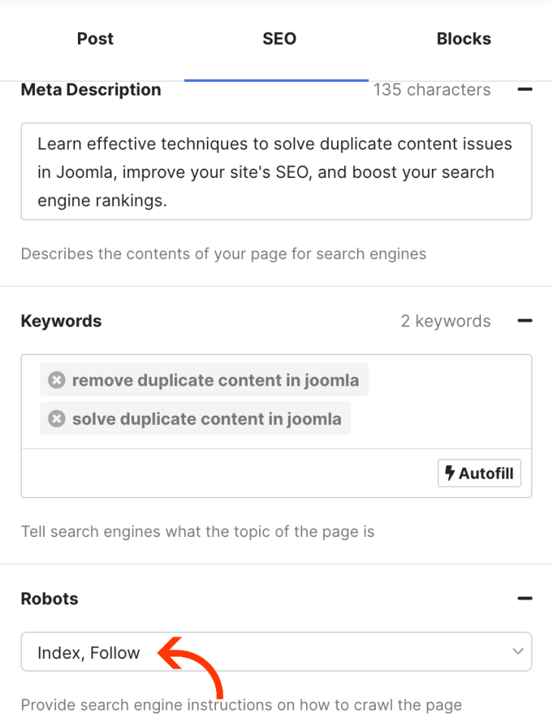The height and width of the screenshot is (727, 553).
Task: Click the 'remove duplicate content in joomla' keyword tag
Action: point(215,380)
